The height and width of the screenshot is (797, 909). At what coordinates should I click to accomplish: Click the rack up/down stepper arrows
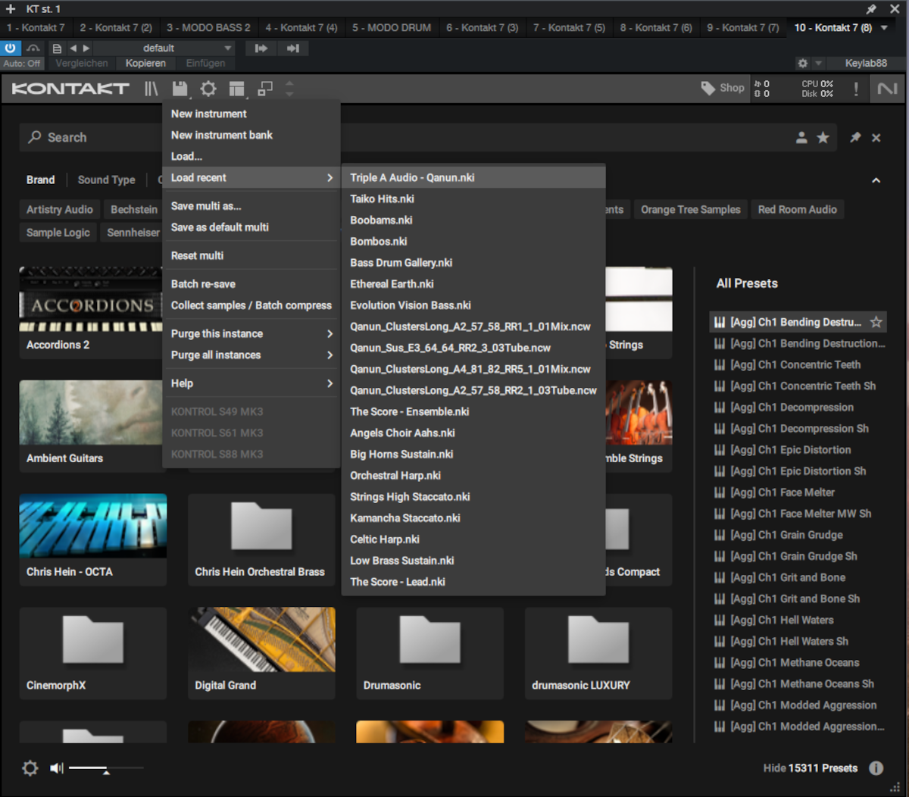(289, 89)
